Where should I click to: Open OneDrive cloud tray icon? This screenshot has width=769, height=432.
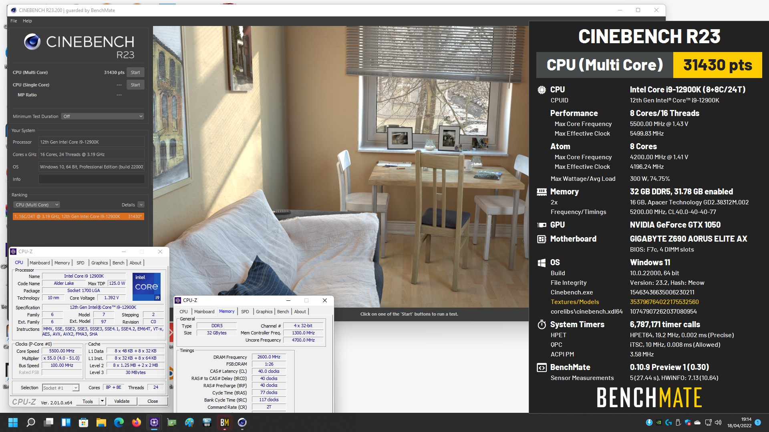pos(697,422)
